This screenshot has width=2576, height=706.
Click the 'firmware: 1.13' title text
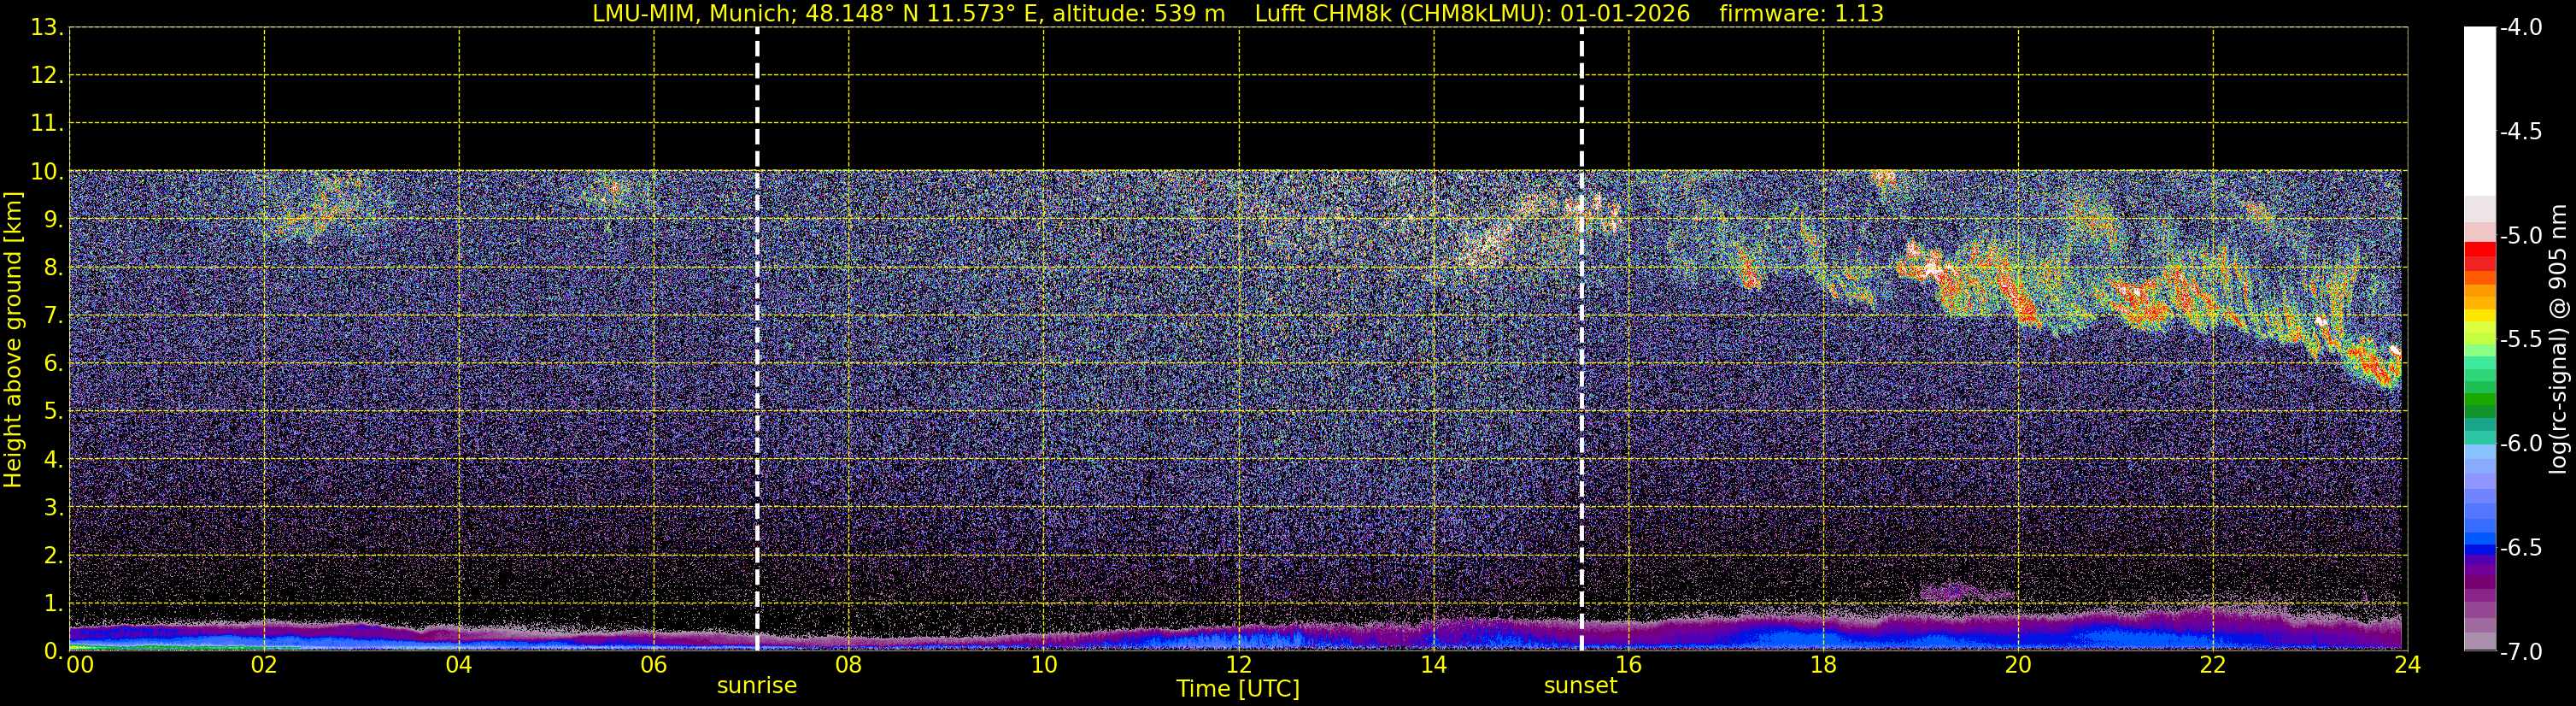click(1801, 14)
